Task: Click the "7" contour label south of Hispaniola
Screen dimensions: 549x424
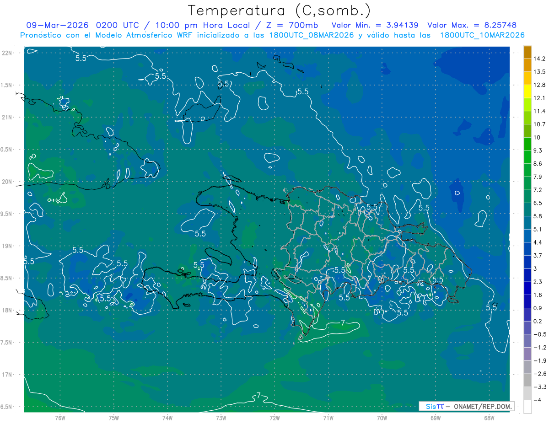Action: coord(343,323)
